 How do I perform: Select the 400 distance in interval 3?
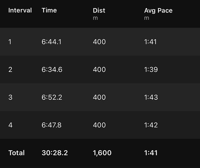point(99,97)
